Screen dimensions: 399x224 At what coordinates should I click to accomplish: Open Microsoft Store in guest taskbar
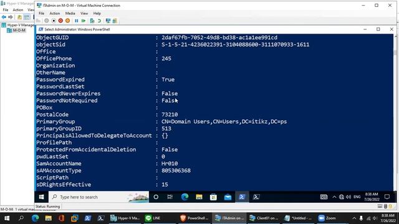click(213, 197)
